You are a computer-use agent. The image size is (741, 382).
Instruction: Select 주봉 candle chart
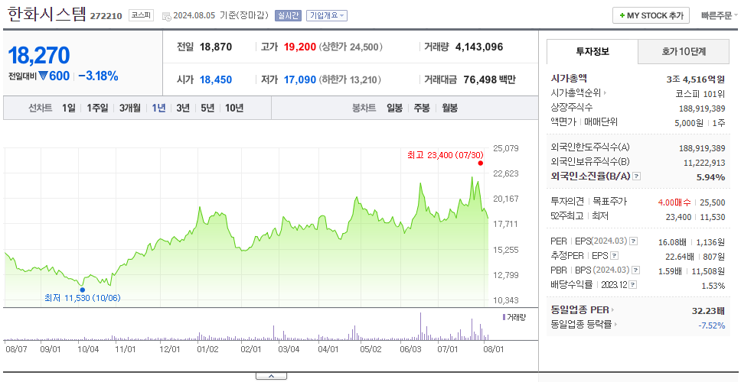coord(422,108)
